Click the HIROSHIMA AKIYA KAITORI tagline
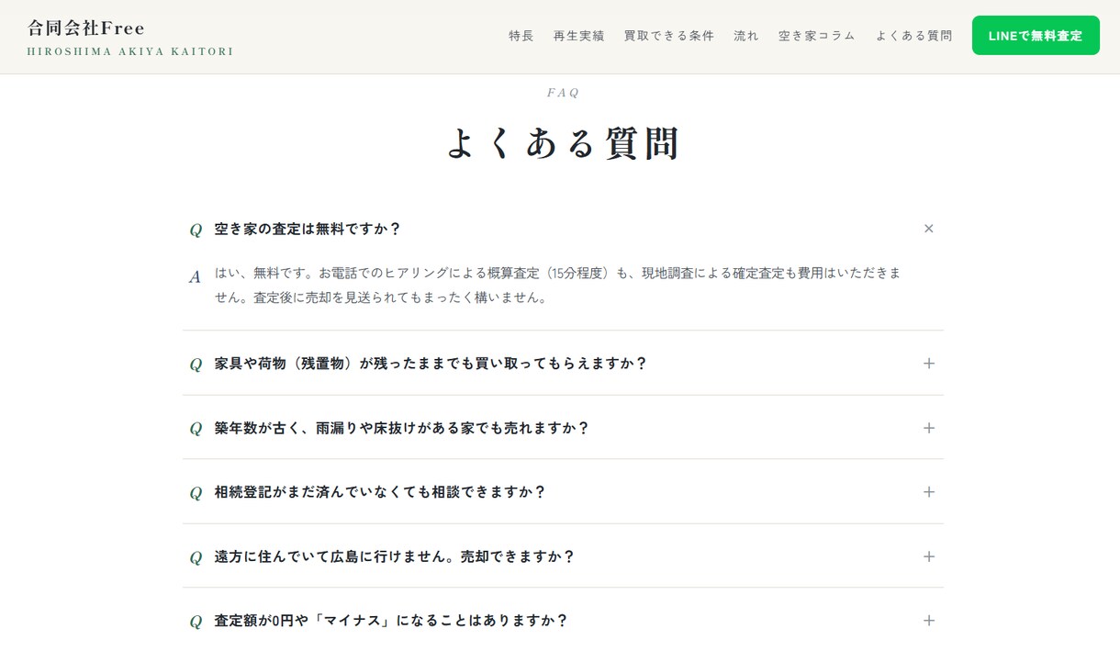The height and width of the screenshot is (651, 1120). [130, 51]
